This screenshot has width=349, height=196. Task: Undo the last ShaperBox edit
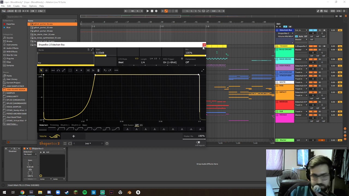coord(105,70)
